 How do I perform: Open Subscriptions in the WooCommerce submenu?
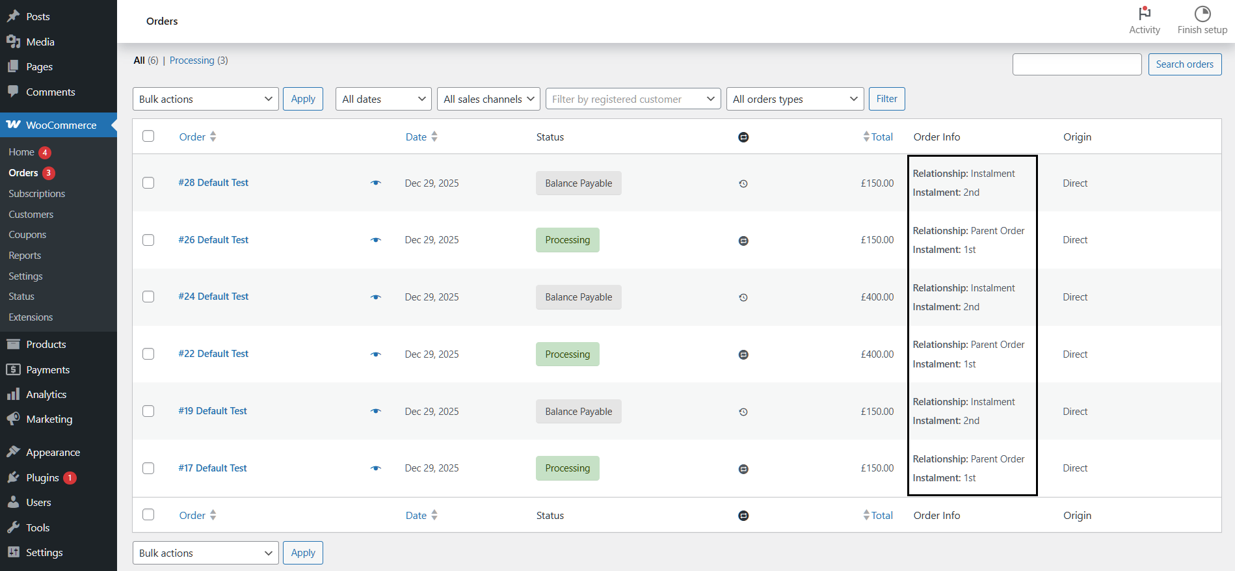tap(37, 194)
